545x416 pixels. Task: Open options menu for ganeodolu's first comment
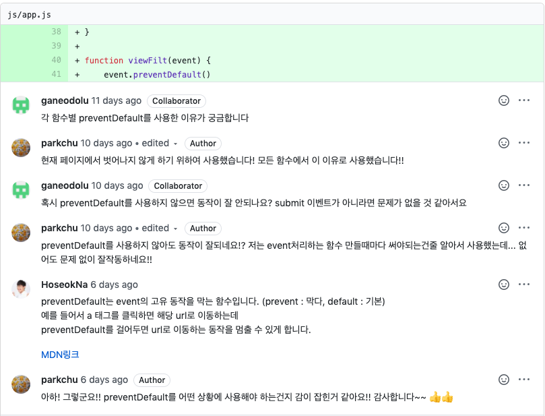click(x=524, y=100)
